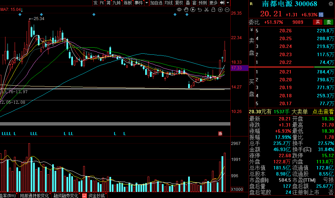Click the circular play replay icon
335x198 pixels.
(x=193, y=10)
